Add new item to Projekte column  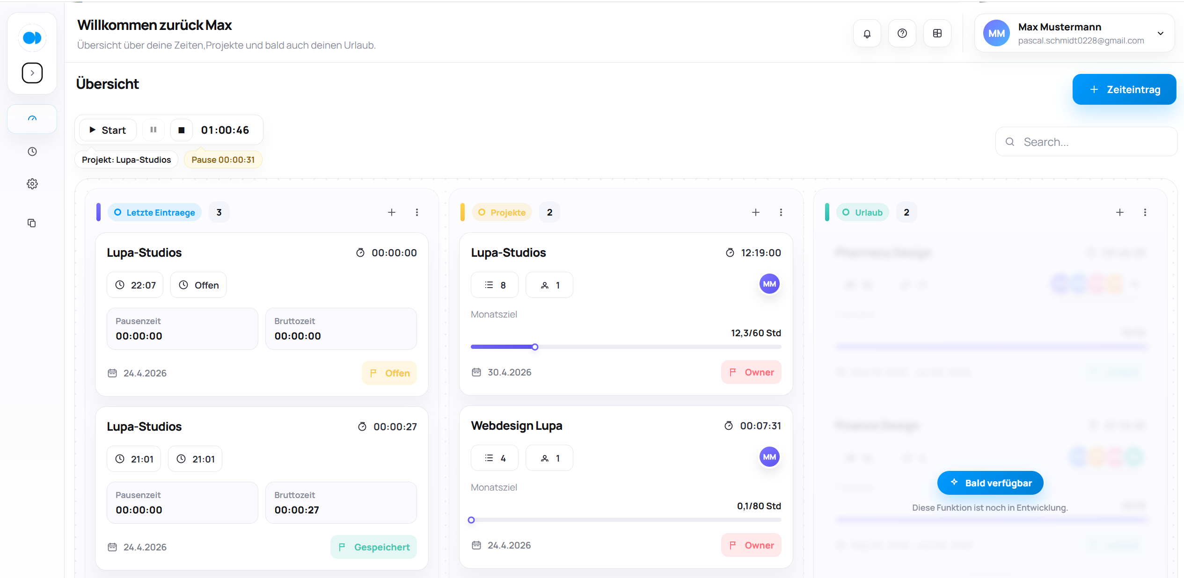point(755,212)
